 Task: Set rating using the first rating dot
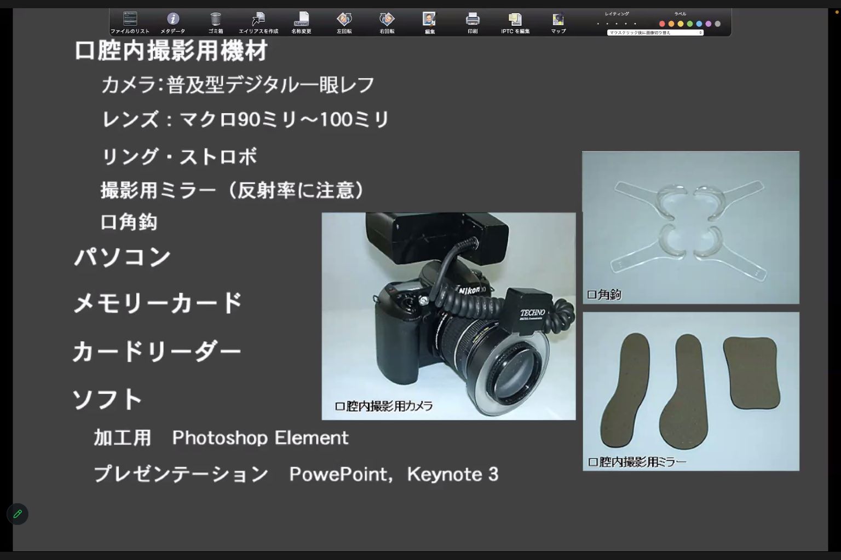pos(598,24)
